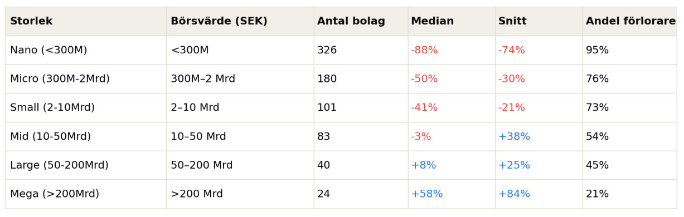Click the +58% median cell for Mega
Viewport: 684px width, 217px height.
[427, 194]
